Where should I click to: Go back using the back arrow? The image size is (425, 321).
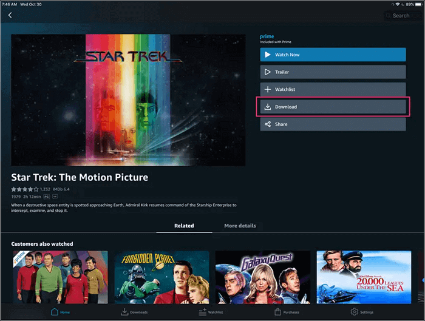(x=10, y=15)
